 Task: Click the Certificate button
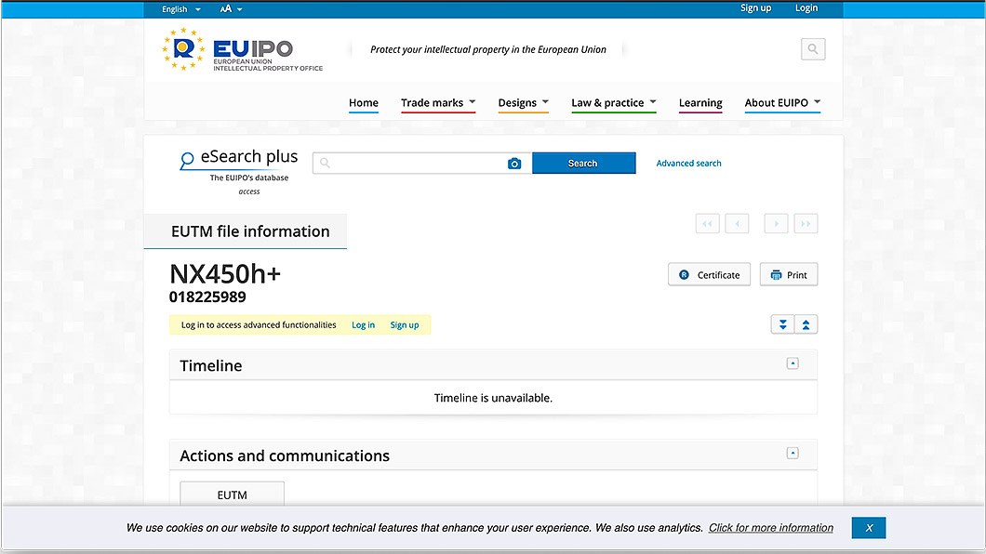[710, 274]
